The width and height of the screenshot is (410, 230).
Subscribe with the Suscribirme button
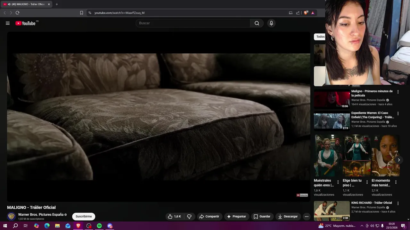click(x=84, y=216)
